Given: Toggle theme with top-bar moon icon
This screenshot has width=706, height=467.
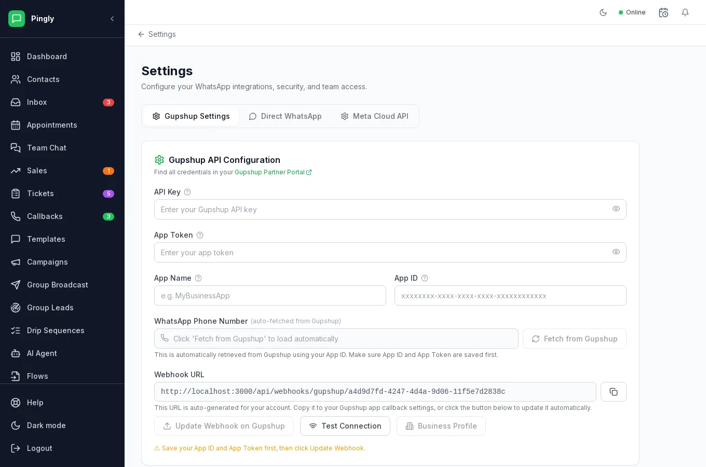Looking at the screenshot, I should [603, 12].
